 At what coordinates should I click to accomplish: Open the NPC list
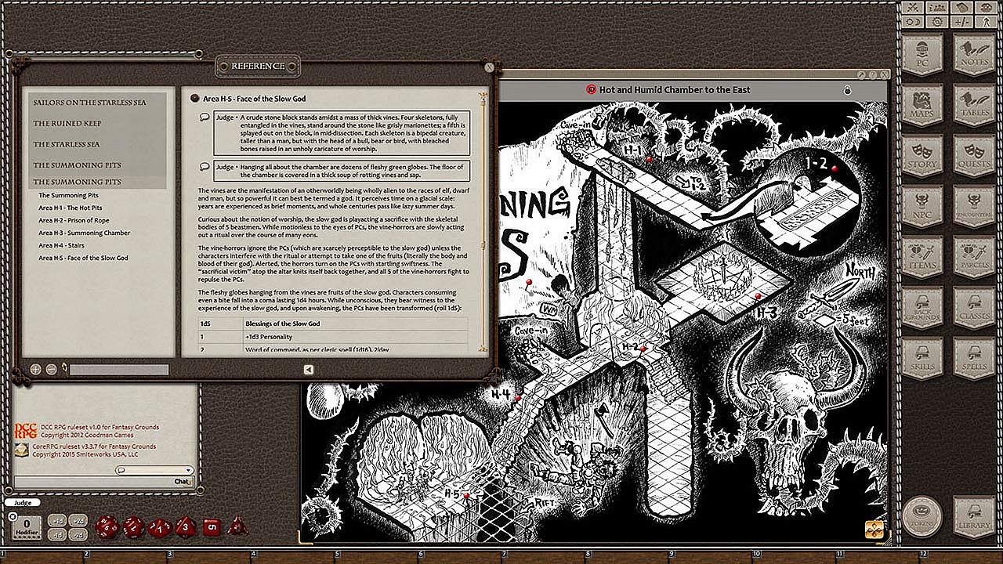pos(922,206)
